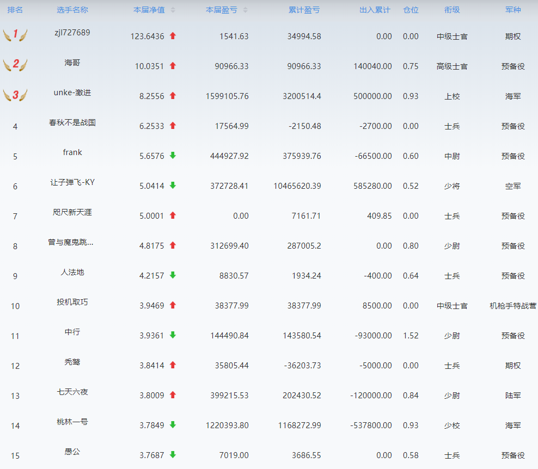This screenshot has width=538, height=469.
Task: Open player 秃鹫
Action: click(x=72, y=362)
